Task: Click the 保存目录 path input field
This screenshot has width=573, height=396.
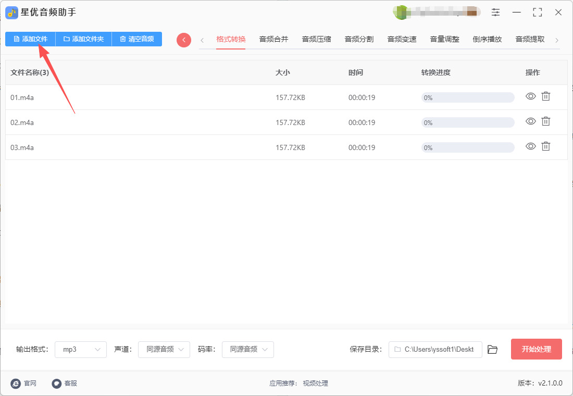Action: click(435, 350)
